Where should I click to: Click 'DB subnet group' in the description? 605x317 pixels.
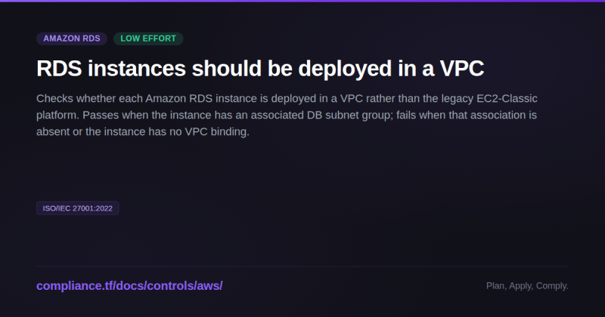tap(348, 115)
